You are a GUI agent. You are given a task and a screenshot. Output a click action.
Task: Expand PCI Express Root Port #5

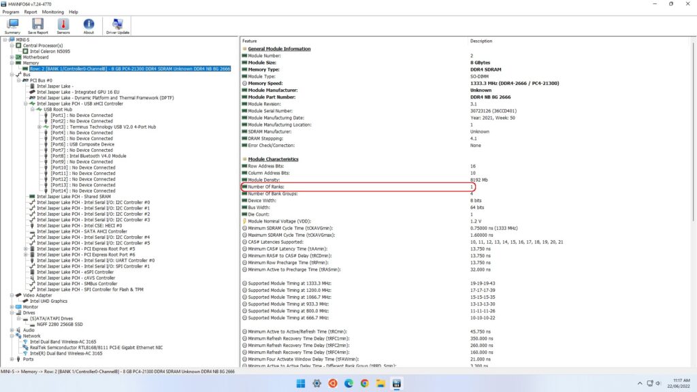pos(26,249)
